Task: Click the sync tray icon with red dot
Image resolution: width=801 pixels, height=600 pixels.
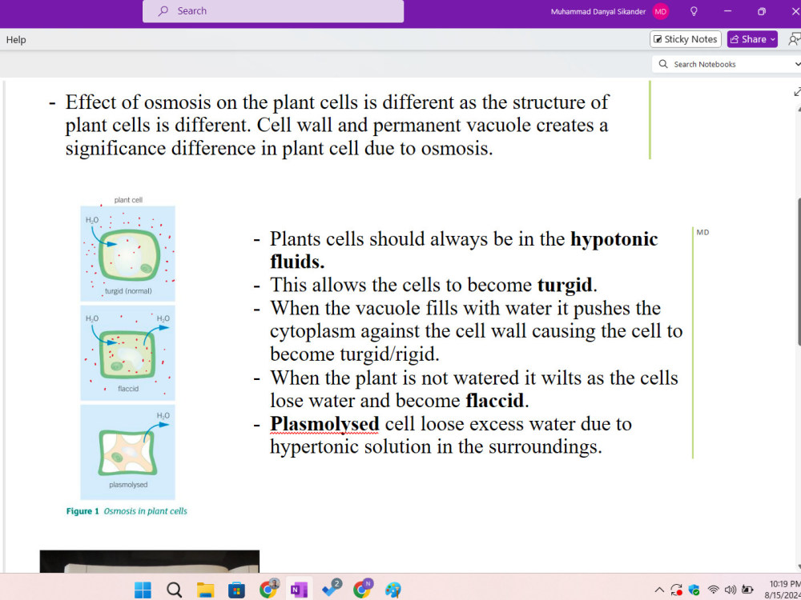Action: 676,590
